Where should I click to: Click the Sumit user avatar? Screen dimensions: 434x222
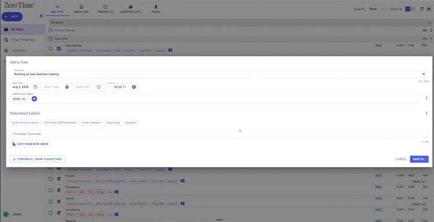(x=6, y=214)
